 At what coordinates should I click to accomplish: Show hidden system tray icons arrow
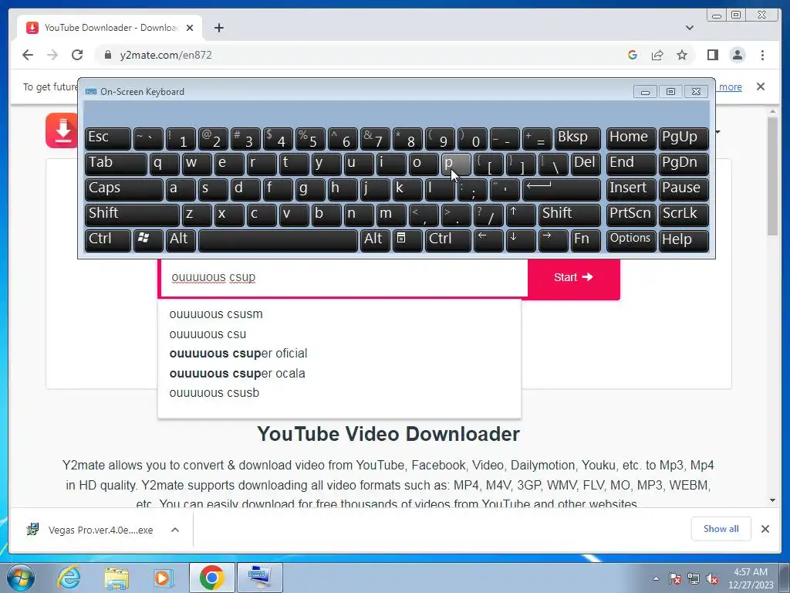click(656, 578)
